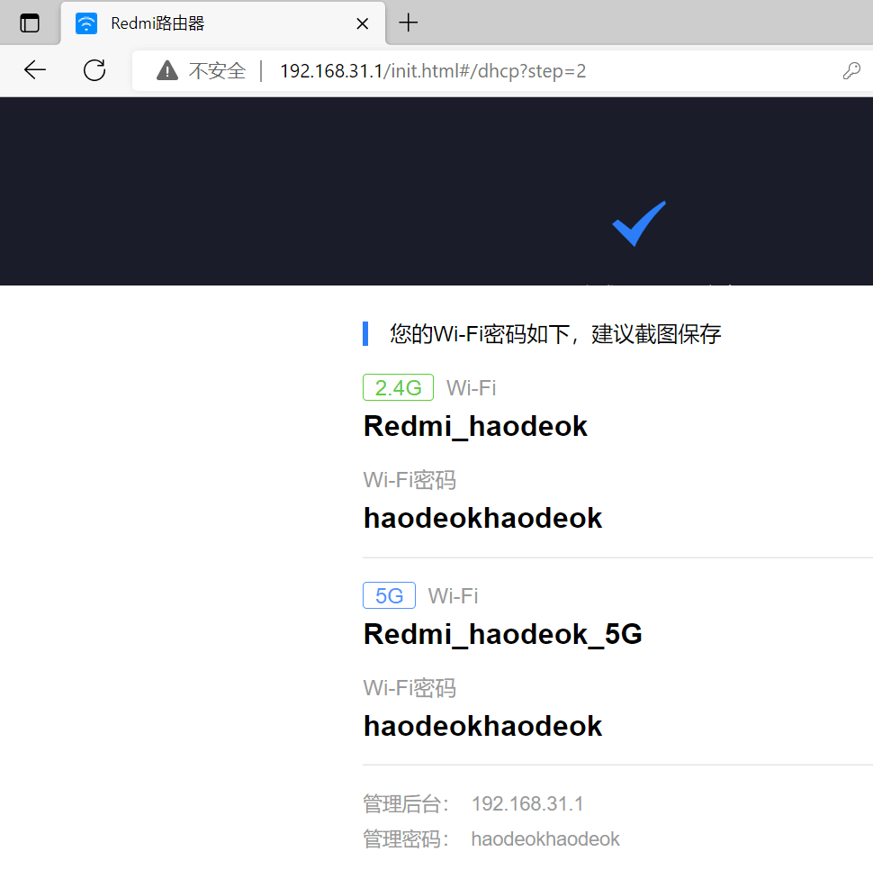Select the Redmi_haodeok network name
Screen dimensions: 873x870
(475, 427)
